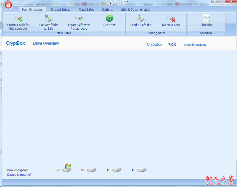This screenshot has height=187, width=237.
Task: Open the Encrypt Drives tab
Action: coord(60,10)
